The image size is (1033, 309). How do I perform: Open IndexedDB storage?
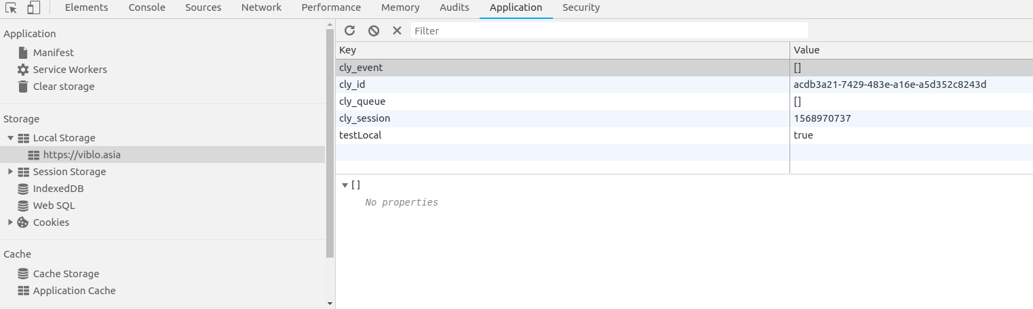coord(58,189)
